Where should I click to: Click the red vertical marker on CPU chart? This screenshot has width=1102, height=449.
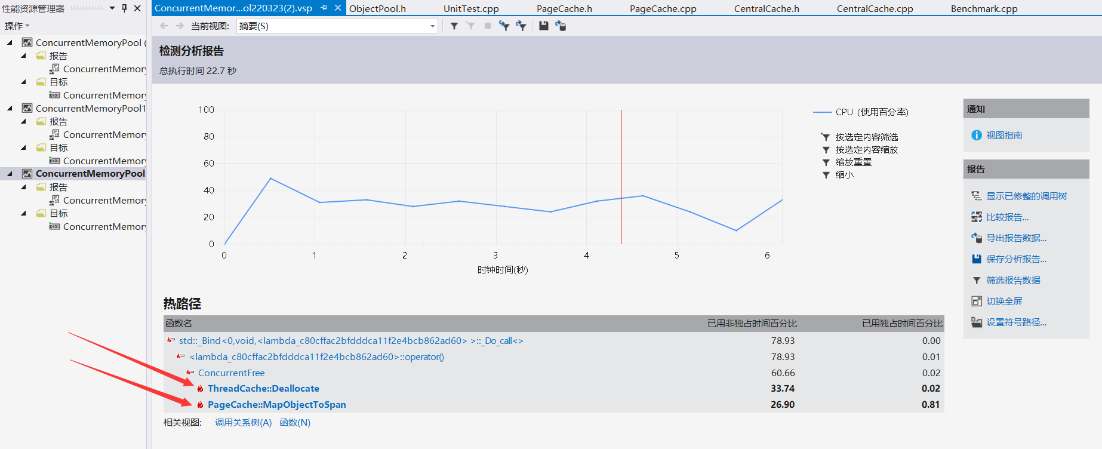(x=621, y=177)
